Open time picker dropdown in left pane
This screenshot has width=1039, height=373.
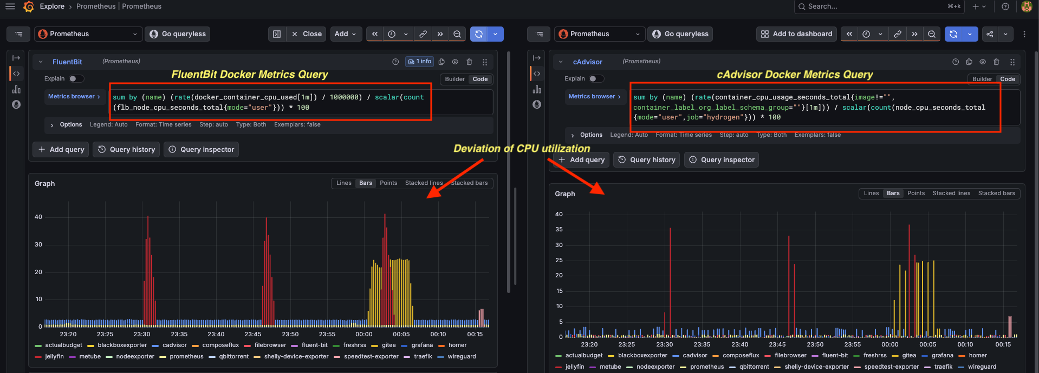coord(397,34)
